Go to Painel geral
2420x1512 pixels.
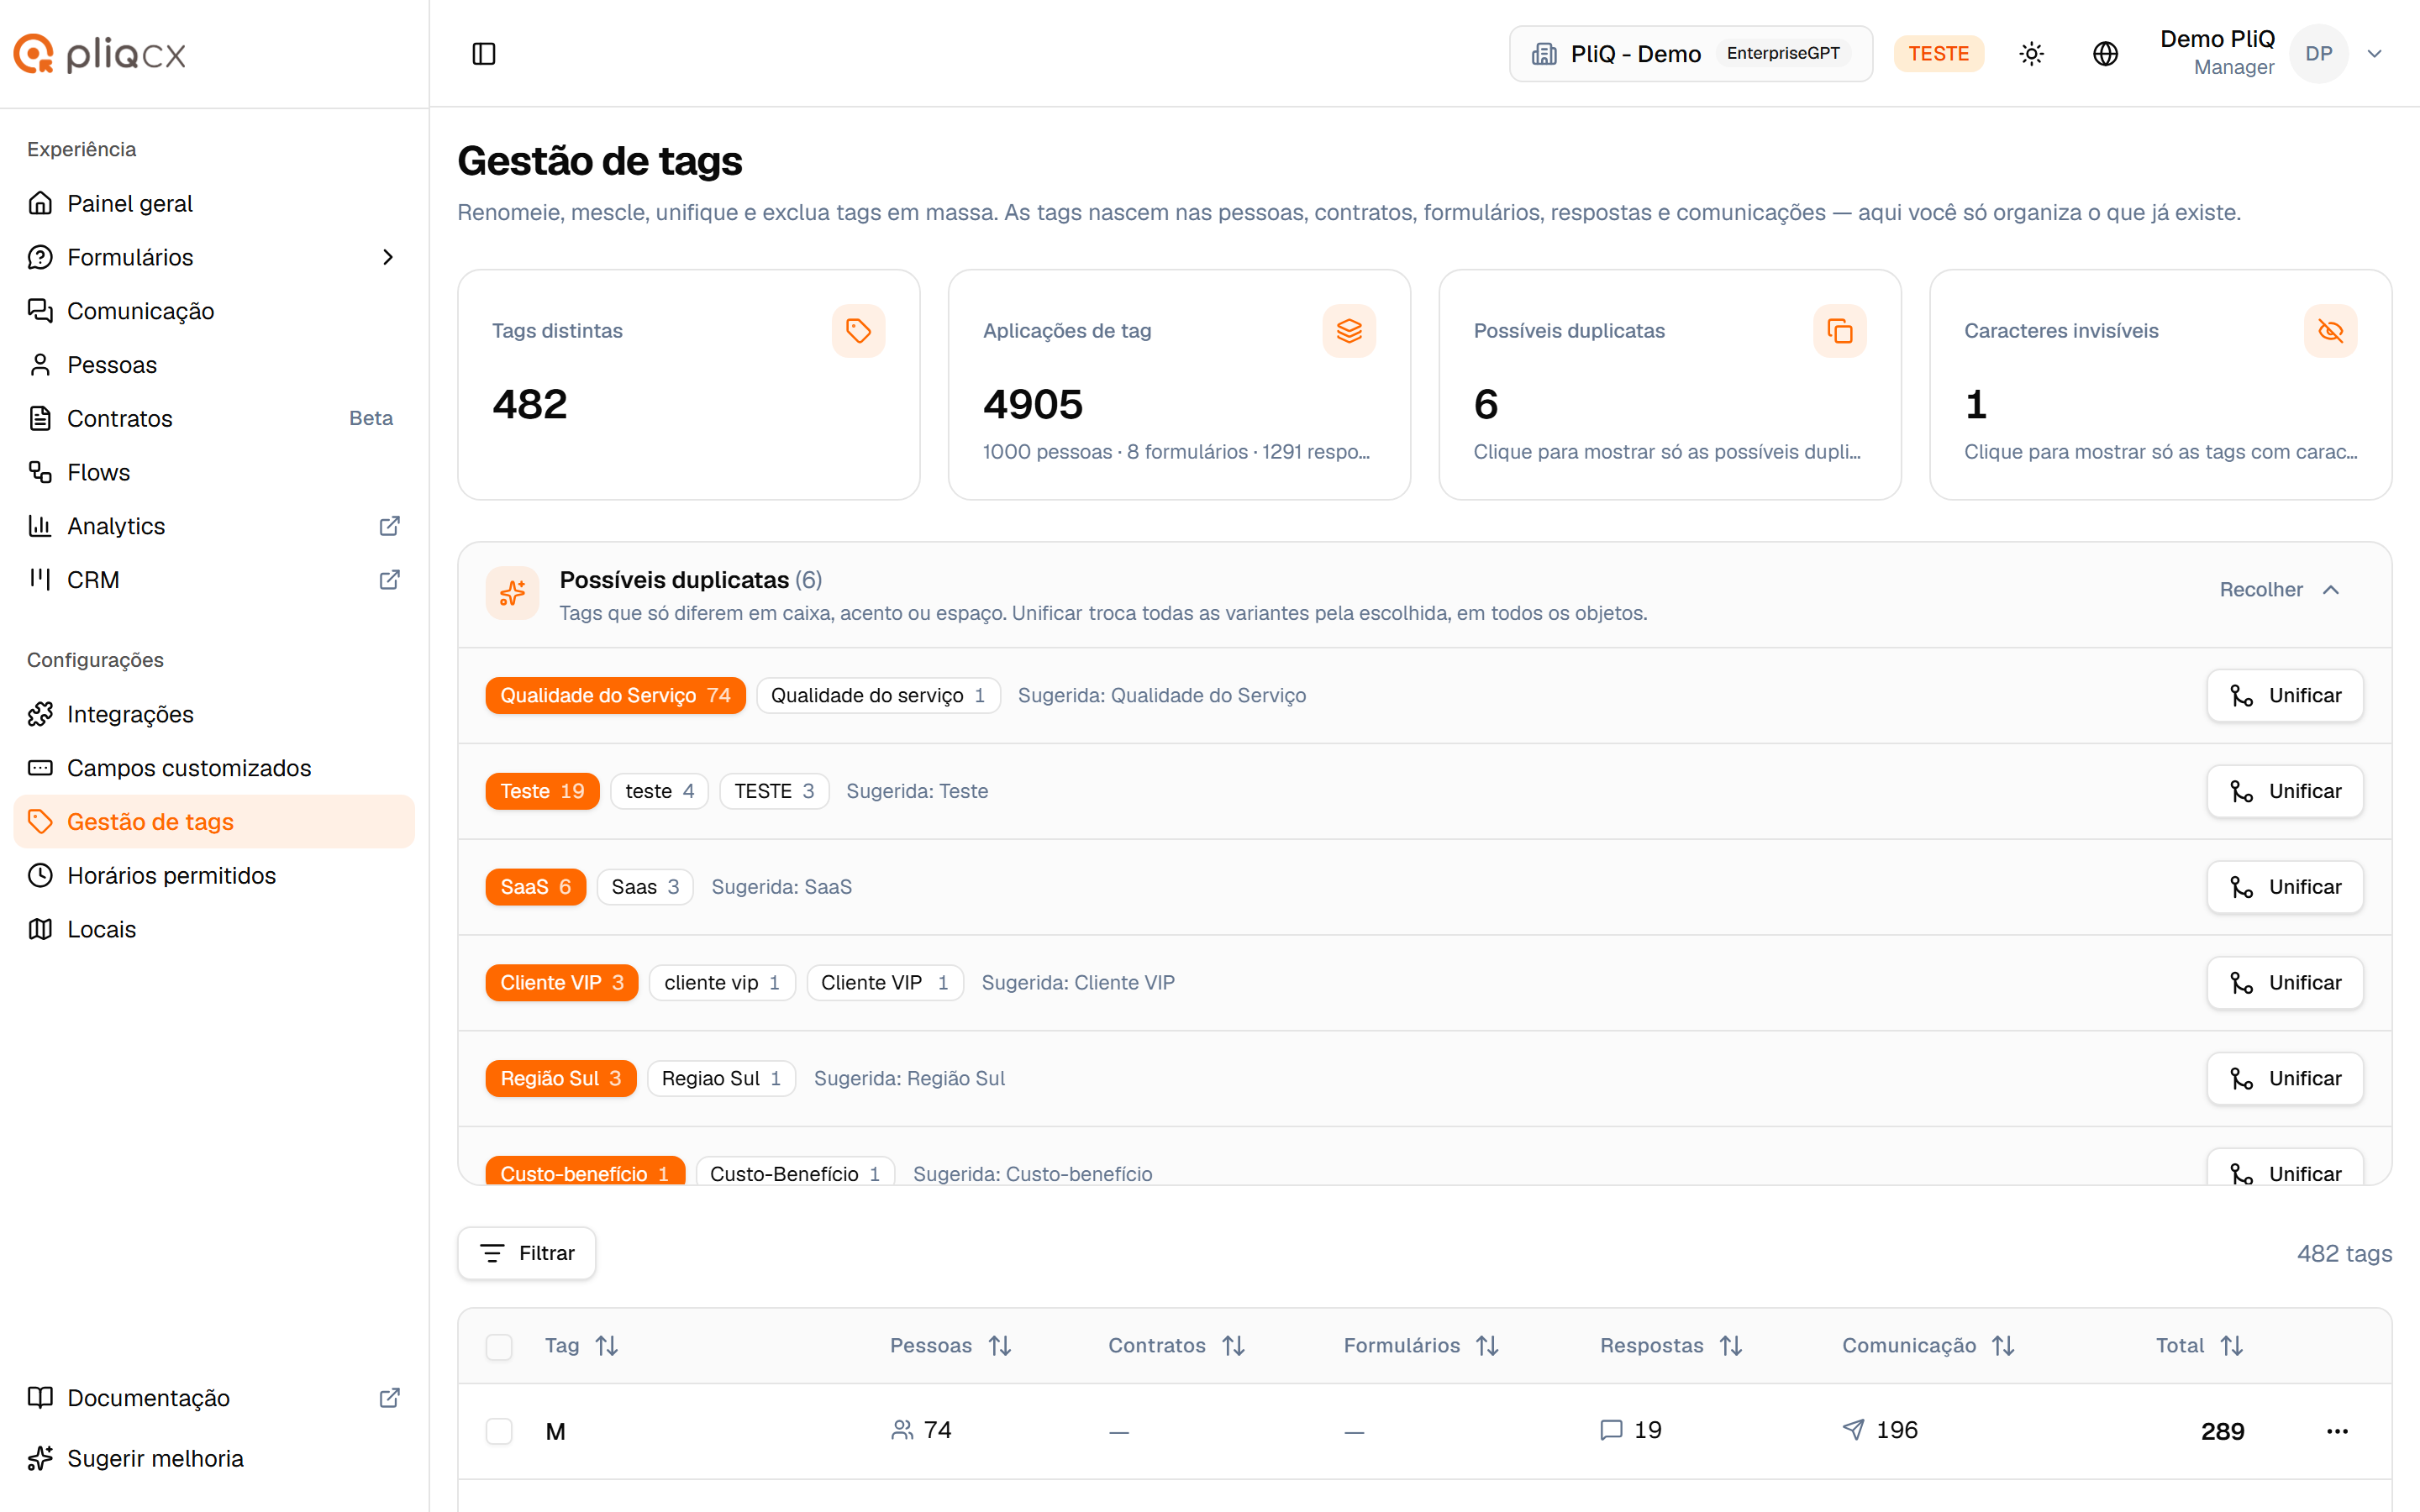[x=214, y=204]
